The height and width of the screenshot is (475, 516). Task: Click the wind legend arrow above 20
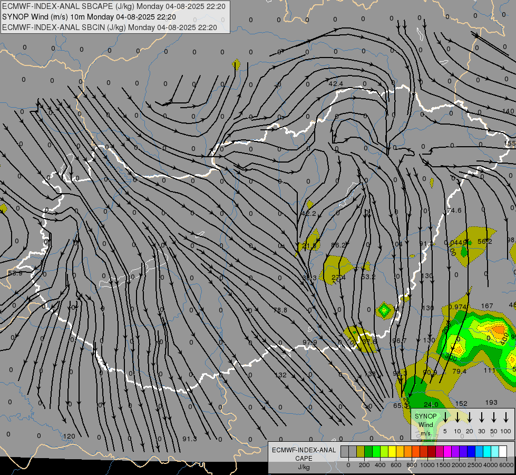(470, 417)
